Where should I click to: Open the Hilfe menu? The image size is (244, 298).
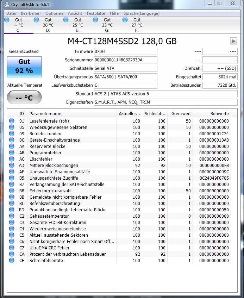coord(114,13)
